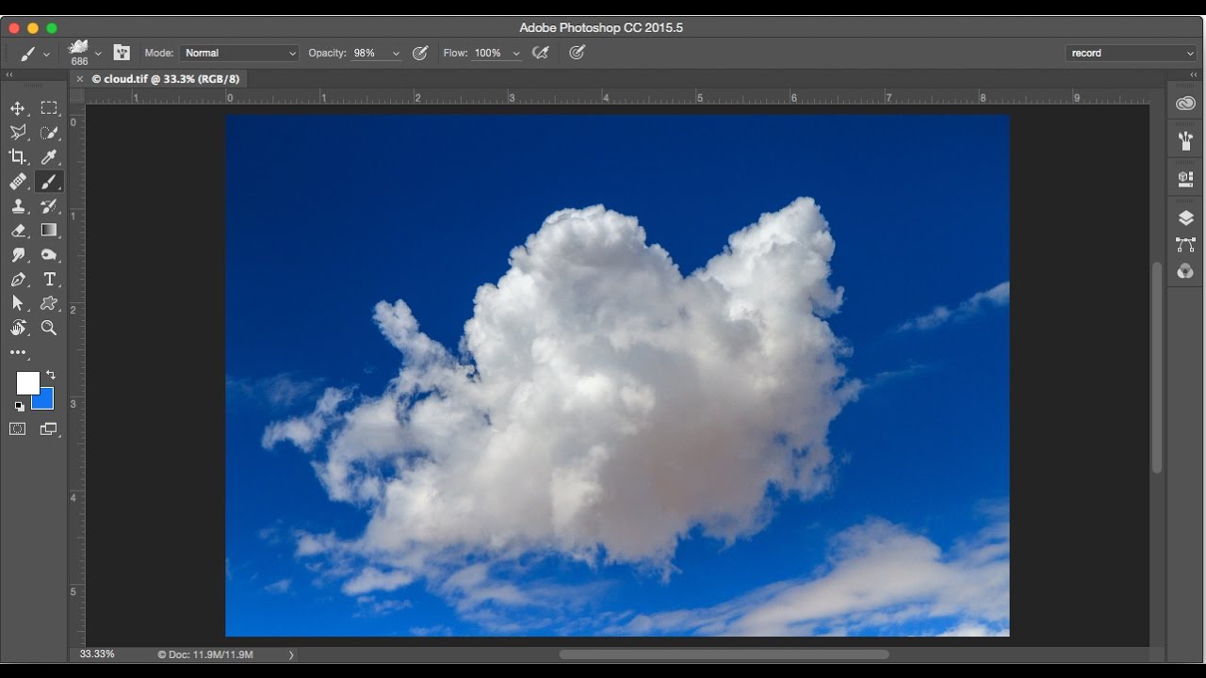Close the cloud.tif document tab
Viewport: 1206px width, 678px height.
pos(79,79)
